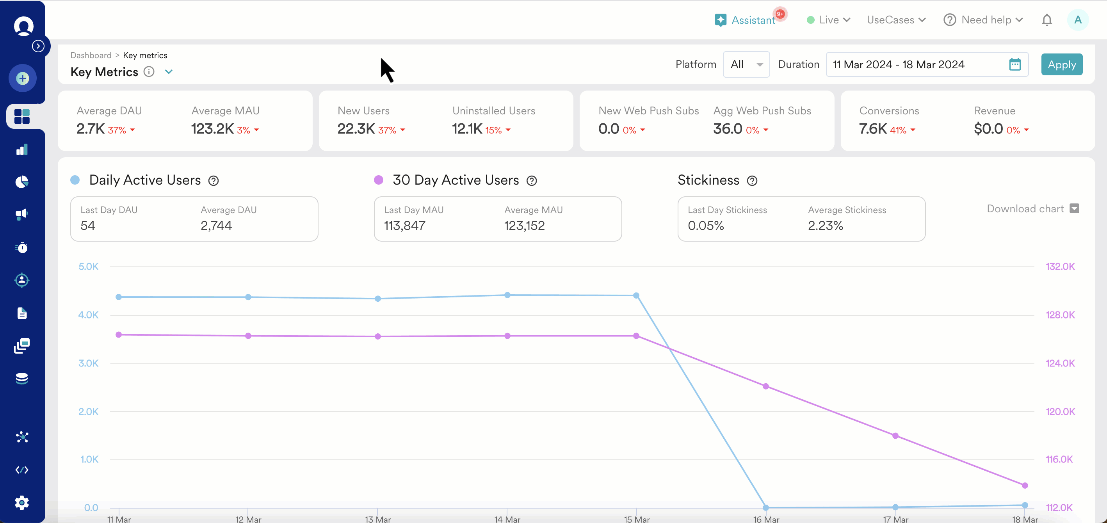Expand the Key Metrics chevron
This screenshot has width=1107, height=523.
coord(169,72)
